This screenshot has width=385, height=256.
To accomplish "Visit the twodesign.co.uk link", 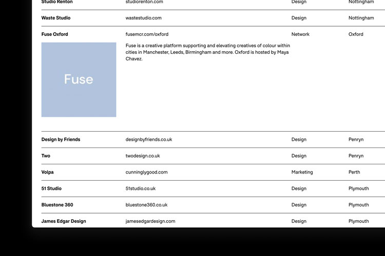I will pyautogui.click(x=143, y=156).
